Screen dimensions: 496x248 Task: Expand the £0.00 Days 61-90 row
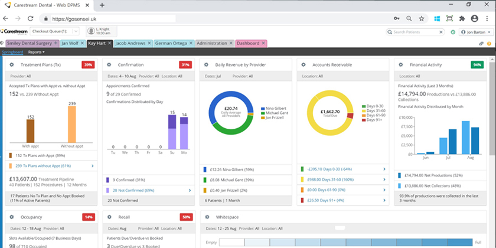tap(384, 190)
